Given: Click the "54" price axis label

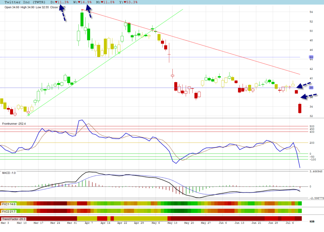Looking at the screenshot, I should tap(311, 12).
